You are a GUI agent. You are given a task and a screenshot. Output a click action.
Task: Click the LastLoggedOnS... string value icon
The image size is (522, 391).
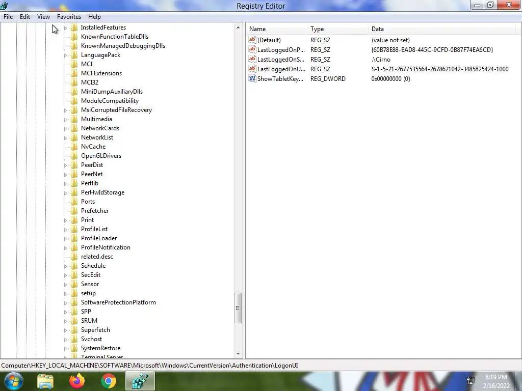click(x=252, y=59)
